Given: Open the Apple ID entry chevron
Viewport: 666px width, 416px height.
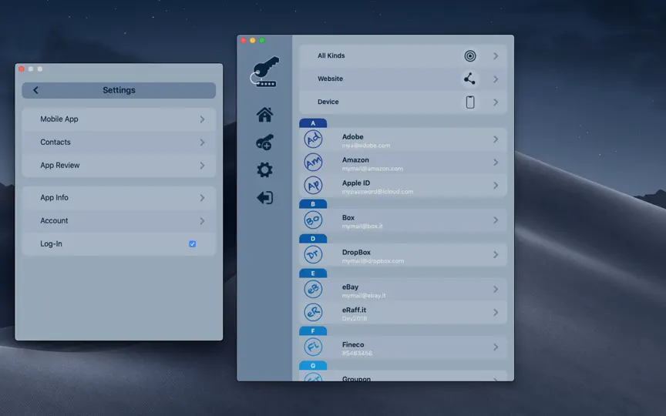Looking at the screenshot, I should pyautogui.click(x=496, y=186).
